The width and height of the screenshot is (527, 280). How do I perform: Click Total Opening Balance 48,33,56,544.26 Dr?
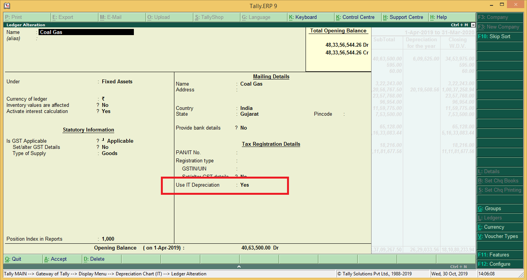pyautogui.click(x=347, y=45)
